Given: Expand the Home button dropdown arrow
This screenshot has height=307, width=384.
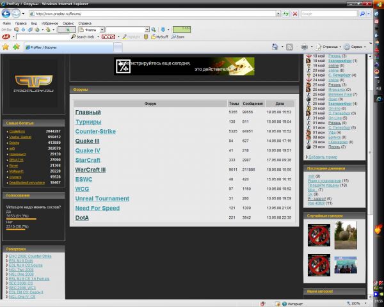Looking at the screenshot, I should click(x=282, y=47).
